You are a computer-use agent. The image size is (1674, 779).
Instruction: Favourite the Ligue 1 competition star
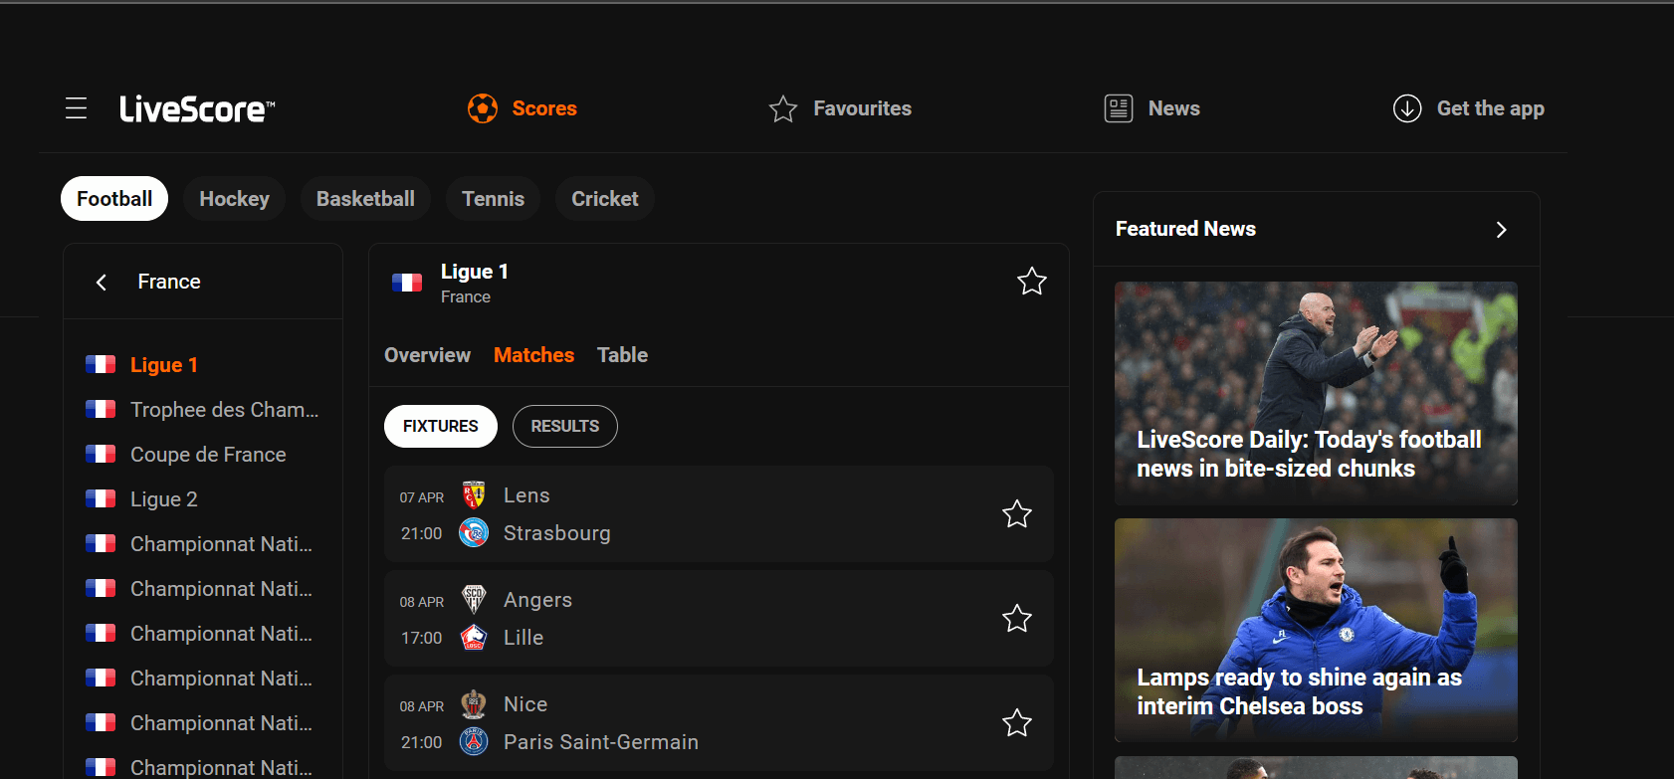(x=1032, y=282)
